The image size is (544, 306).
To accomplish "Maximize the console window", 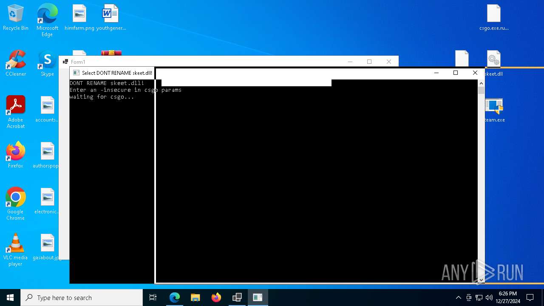I will [456, 73].
